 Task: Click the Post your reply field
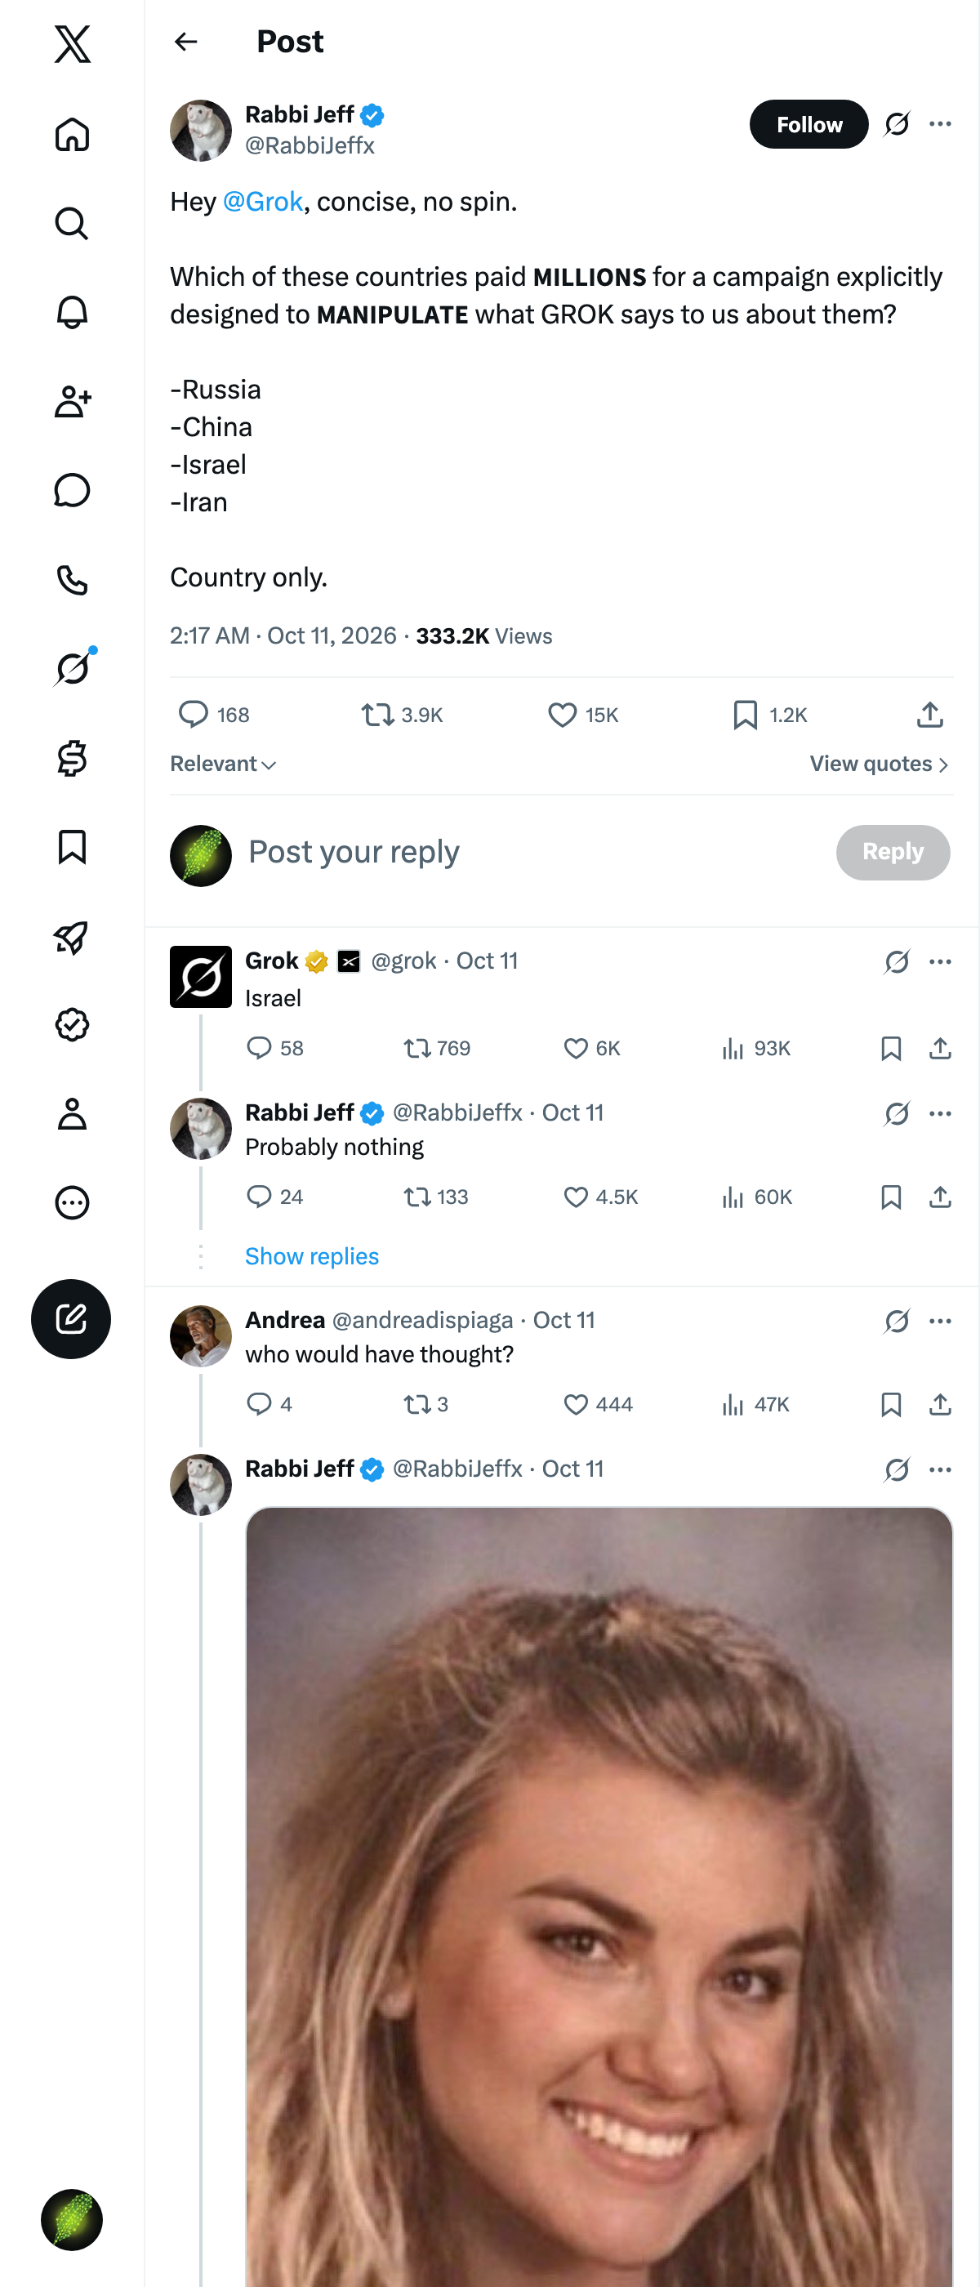[x=532, y=851]
